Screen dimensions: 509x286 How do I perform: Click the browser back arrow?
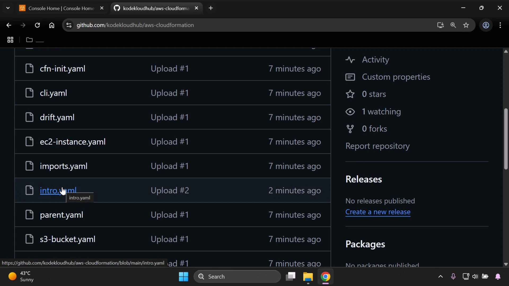(x=9, y=25)
